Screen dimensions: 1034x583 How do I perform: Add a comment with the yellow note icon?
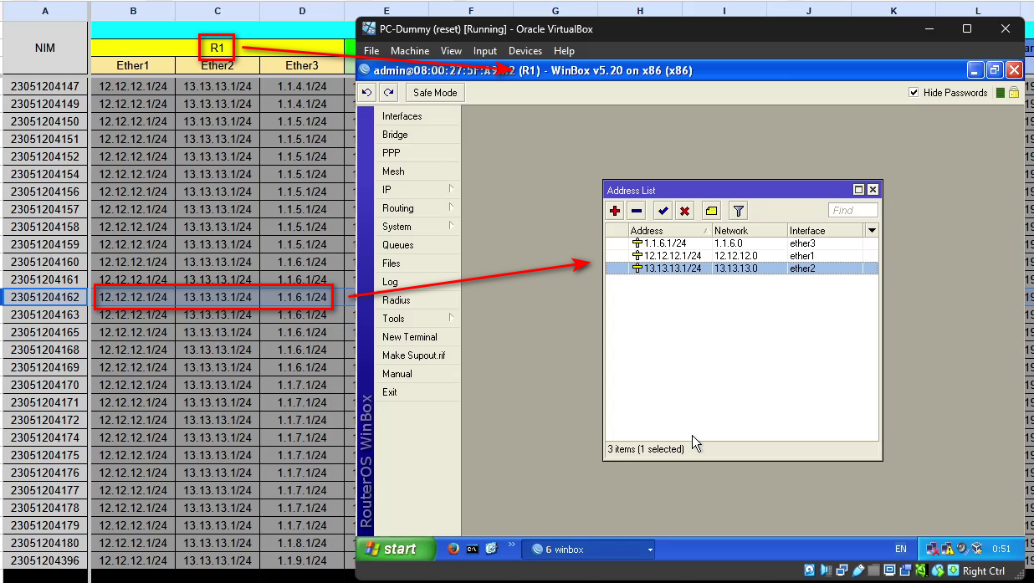pyautogui.click(x=711, y=211)
